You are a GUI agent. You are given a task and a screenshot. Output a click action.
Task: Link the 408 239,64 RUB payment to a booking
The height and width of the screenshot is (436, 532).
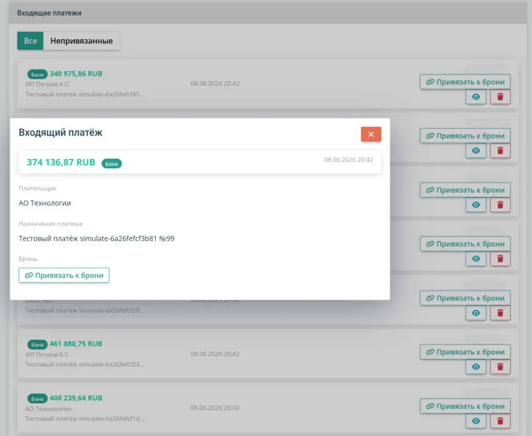(x=465, y=406)
